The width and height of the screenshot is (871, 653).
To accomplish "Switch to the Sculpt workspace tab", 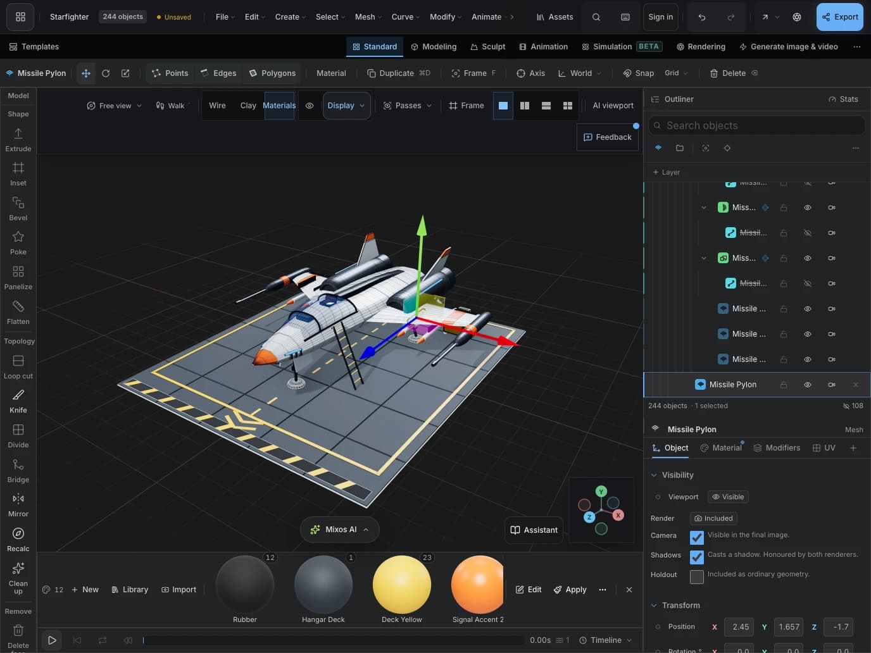I will tap(487, 47).
